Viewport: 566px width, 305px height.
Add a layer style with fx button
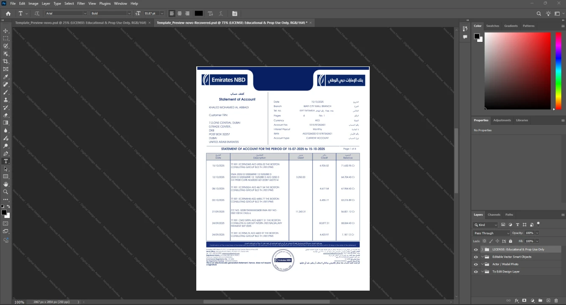(x=517, y=301)
